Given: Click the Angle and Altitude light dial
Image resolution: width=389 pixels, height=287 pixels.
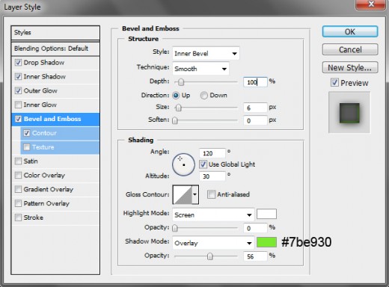Looking at the screenshot, I should click(183, 164).
